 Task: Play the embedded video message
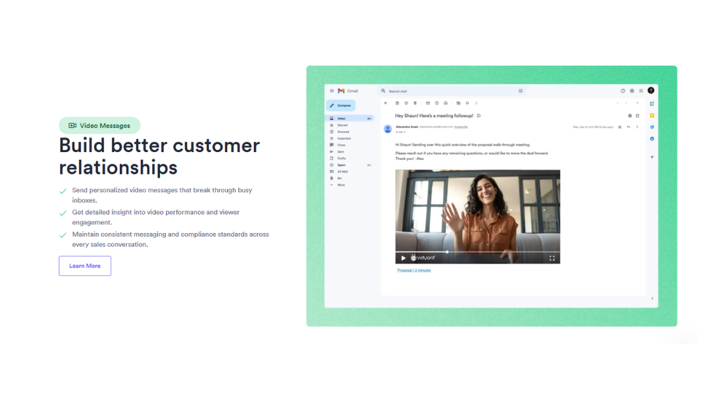click(x=403, y=258)
